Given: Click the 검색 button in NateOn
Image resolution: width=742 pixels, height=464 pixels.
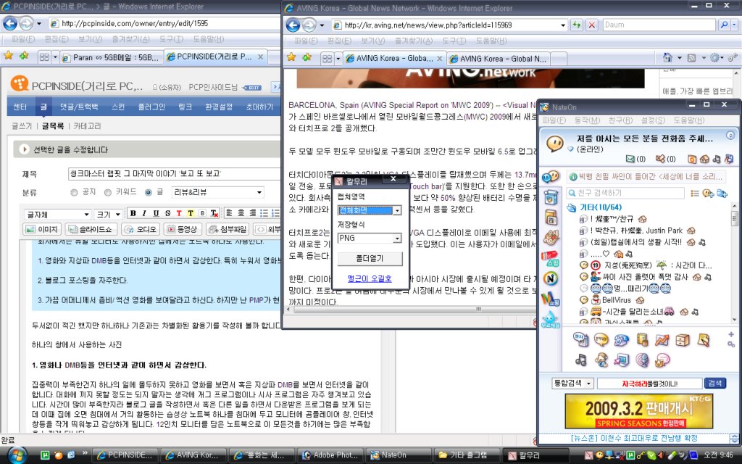Looking at the screenshot, I should click(714, 383).
